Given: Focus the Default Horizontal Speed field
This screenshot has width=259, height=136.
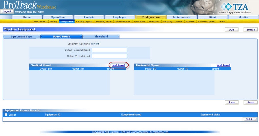Looking at the screenshot, I should pos(109,50).
